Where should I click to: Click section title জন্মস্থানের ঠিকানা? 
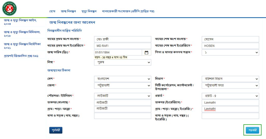pyautogui.click(x=59, y=70)
